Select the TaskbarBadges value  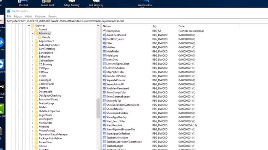(115, 146)
